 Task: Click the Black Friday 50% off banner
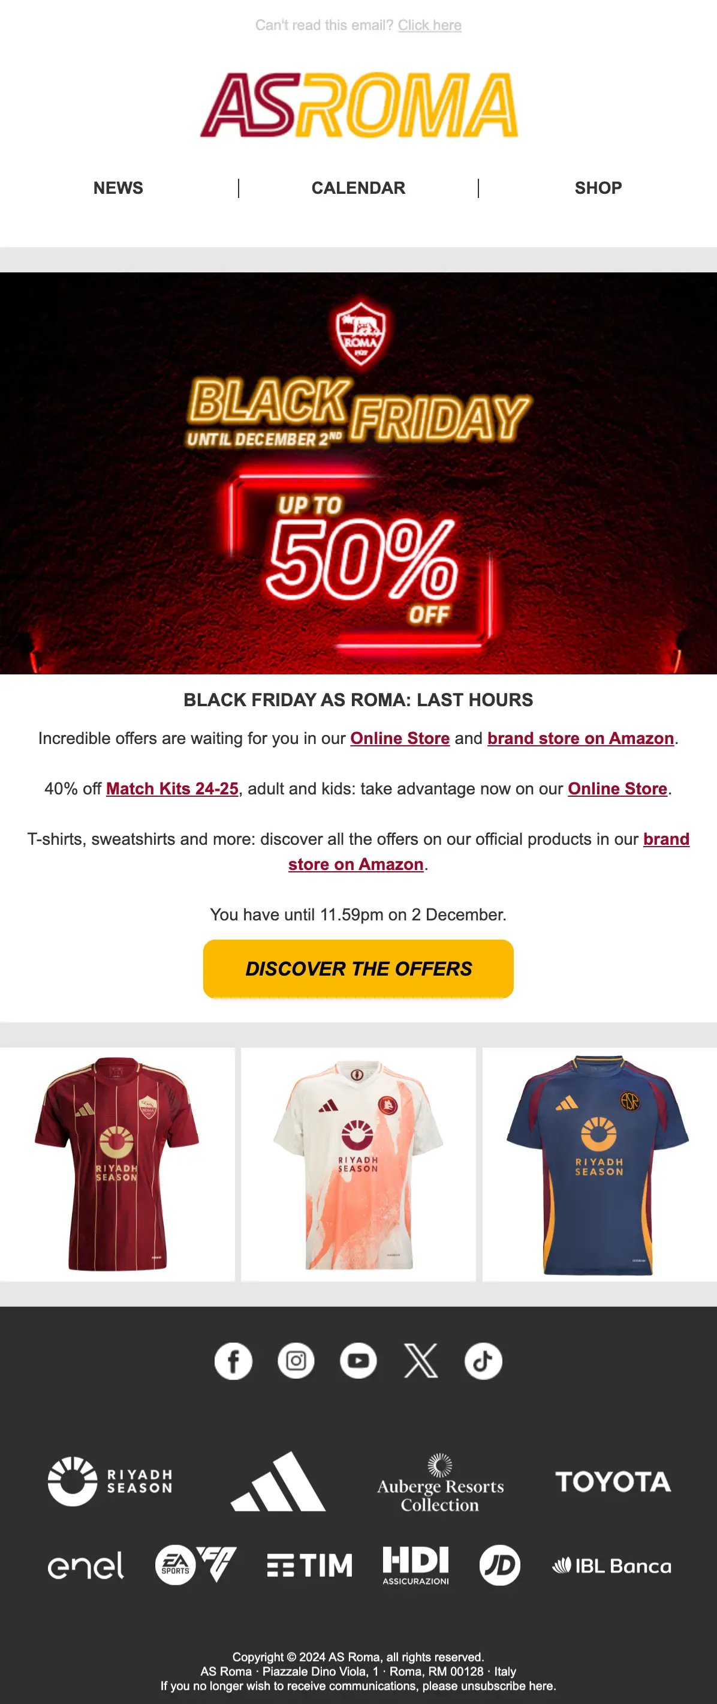point(358,473)
